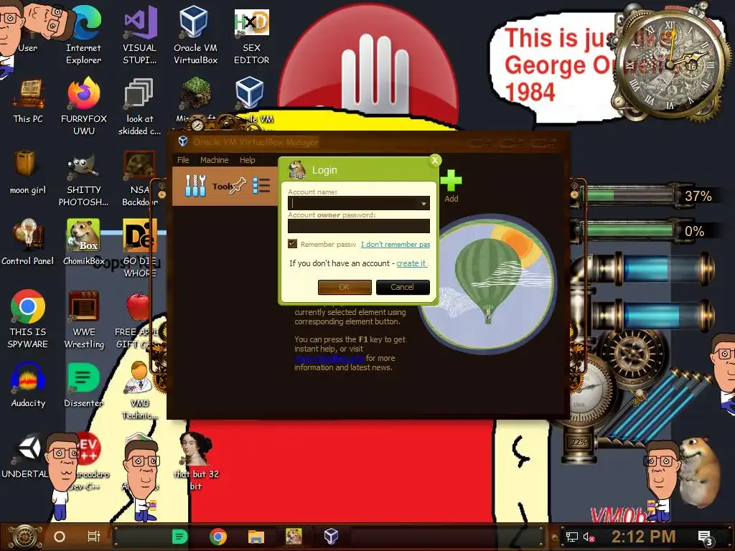Open the VISUAL STUPI... desktop shortcut

coord(140,35)
